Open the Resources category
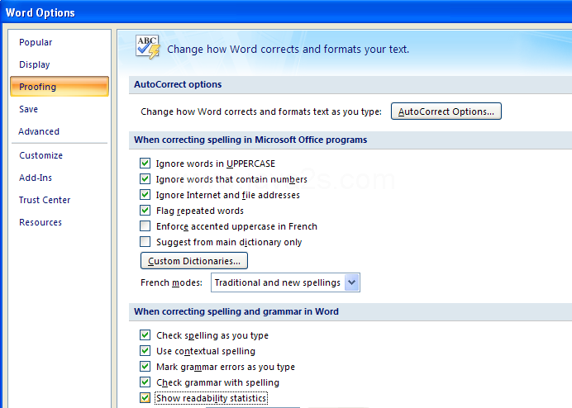Screen dimensions: 572x408 41,222
